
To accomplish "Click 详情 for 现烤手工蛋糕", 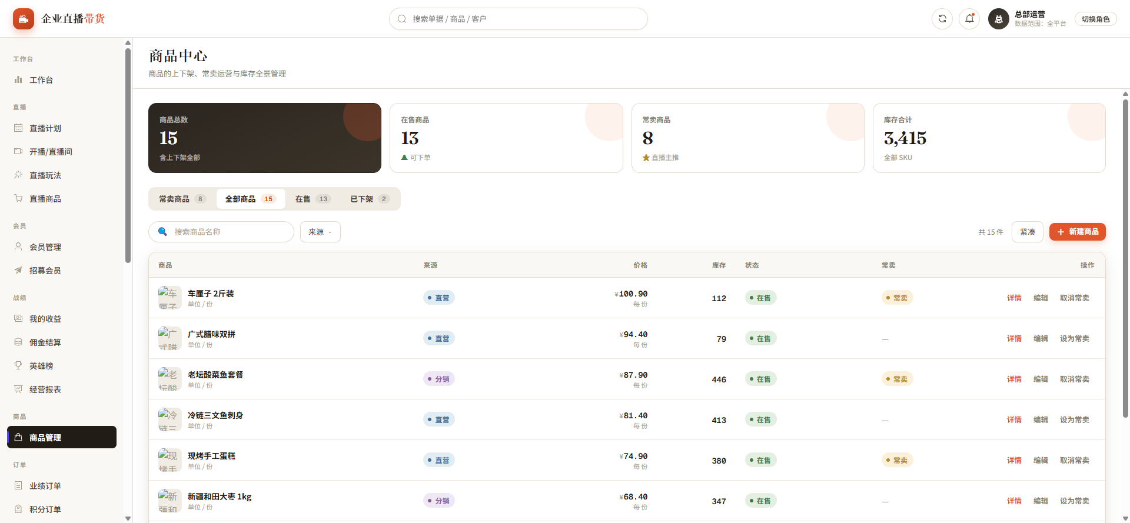I will click(x=1014, y=461).
